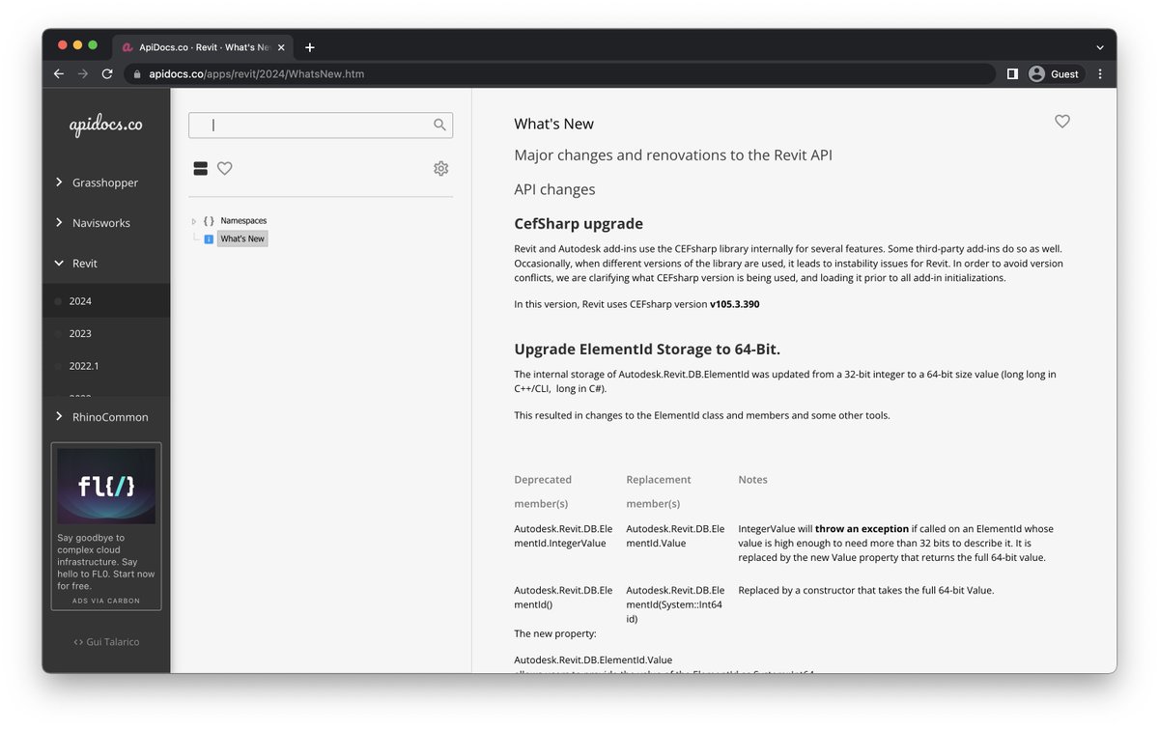Click the ElementId(System::Int64 id) cell

click(675, 604)
